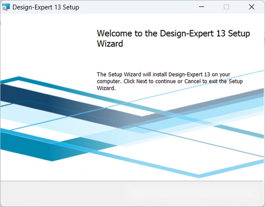The height and width of the screenshot is (207, 265).
Task: Click the disabled maximize button in title bar
Action: click(226, 7)
